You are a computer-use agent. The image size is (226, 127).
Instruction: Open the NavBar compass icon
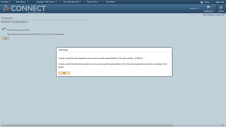[x=221, y=9]
